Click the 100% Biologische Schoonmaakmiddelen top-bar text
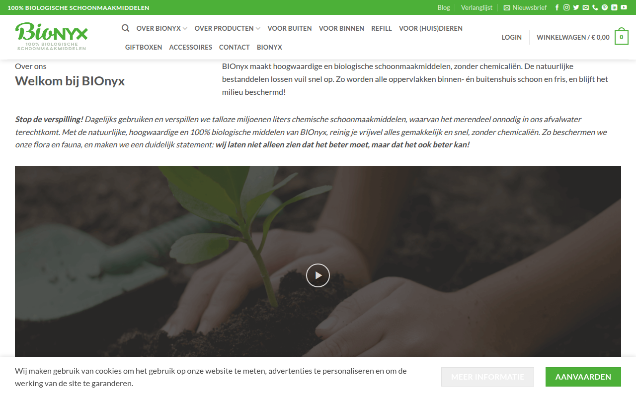 pos(79,8)
